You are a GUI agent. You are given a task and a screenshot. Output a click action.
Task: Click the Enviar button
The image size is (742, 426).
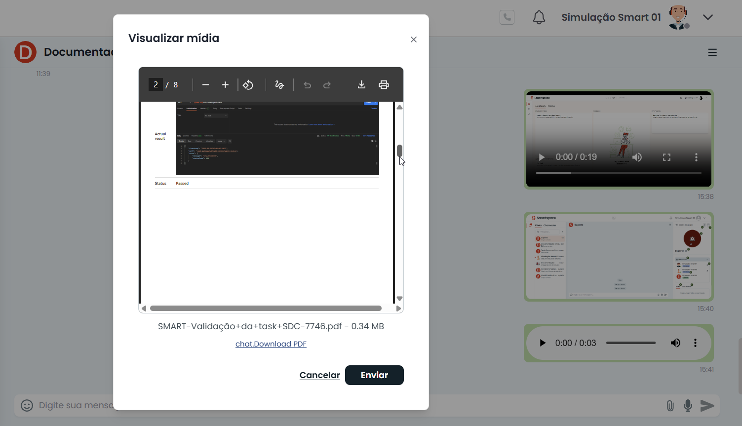coord(374,375)
